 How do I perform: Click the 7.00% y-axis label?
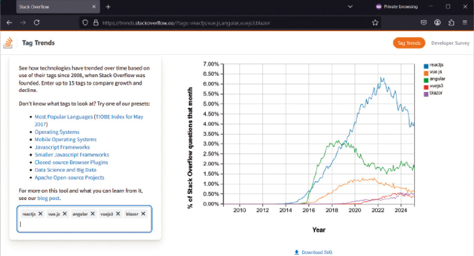211,64
